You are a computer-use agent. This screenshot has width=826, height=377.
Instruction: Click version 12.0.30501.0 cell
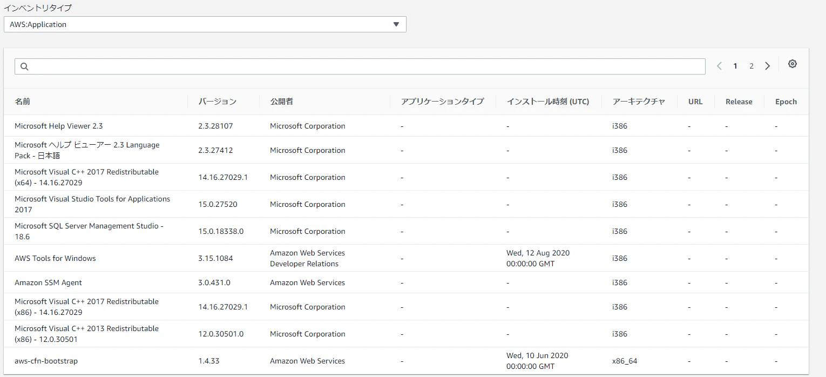pos(221,334)
